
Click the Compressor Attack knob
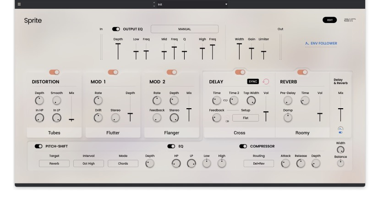[285, 163]
